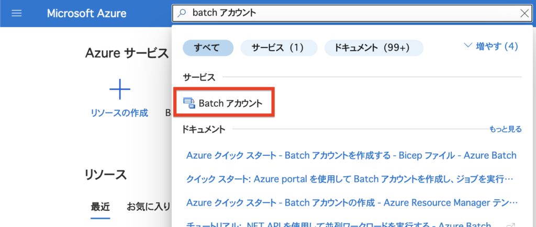This screenshot has height=227, width=536.
Task: Click the Microsoft Azure home title
Action: [x=86, y=13]
